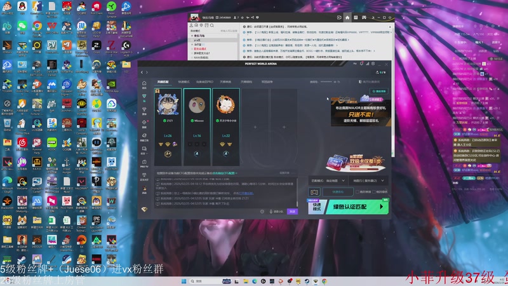Click the search magnifier in voice chat window

click(x=212, y=25)
